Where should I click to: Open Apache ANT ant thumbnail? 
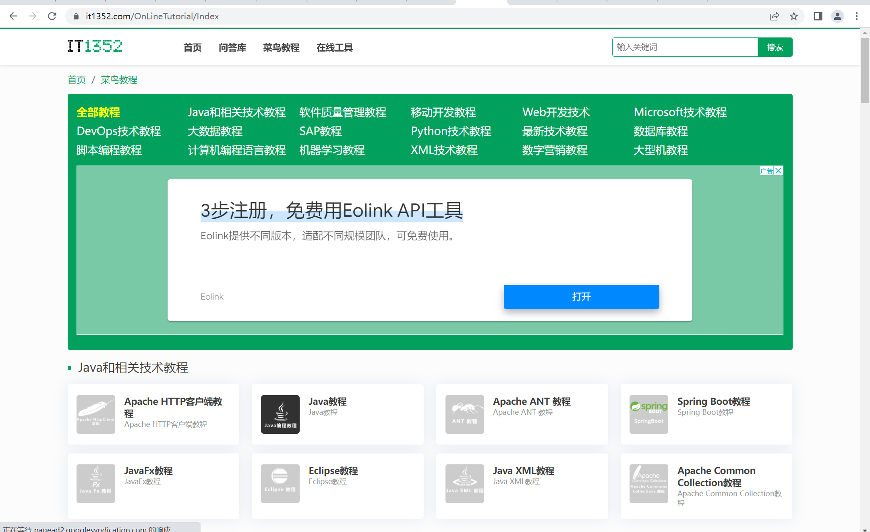[x=465, y=414]
